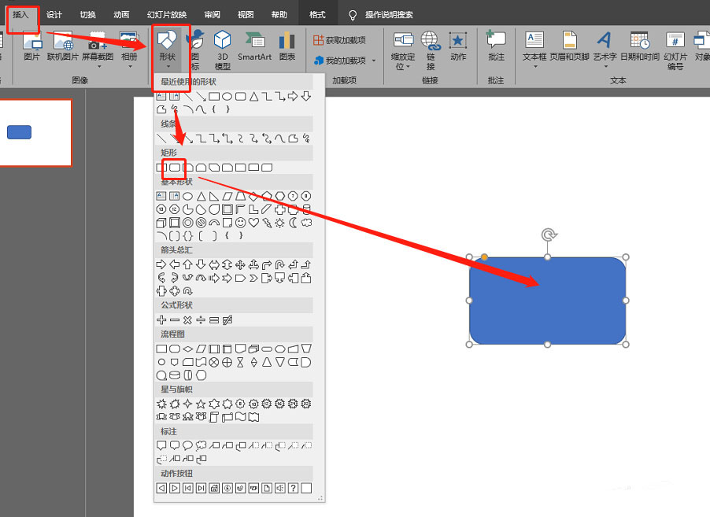Open the 审阅 Review tab

212,15
